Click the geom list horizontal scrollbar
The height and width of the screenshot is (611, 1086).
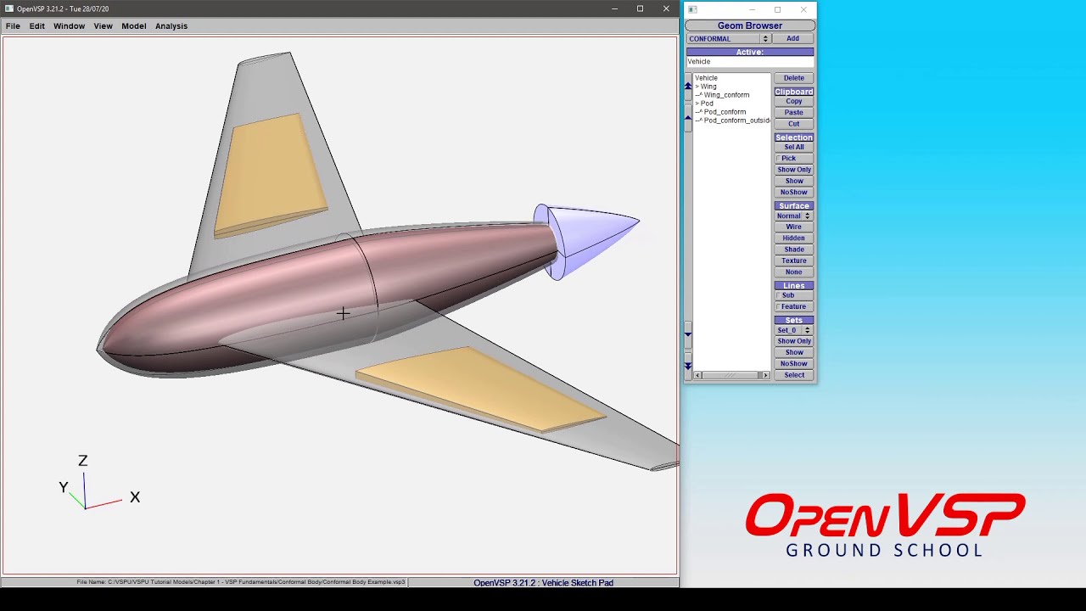click(x=731, y=375)
